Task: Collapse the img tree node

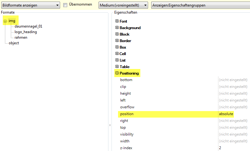Action: (x=5, y=21)
